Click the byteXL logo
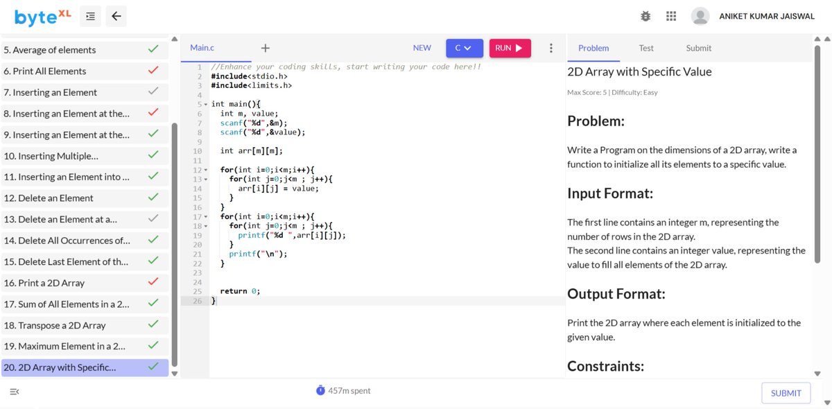Screen dimensions: 832x409 tap(43, 17)
